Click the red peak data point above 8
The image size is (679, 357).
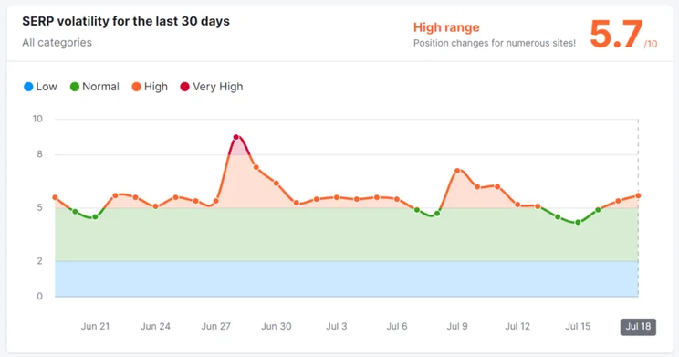click(x=236, y=137)
